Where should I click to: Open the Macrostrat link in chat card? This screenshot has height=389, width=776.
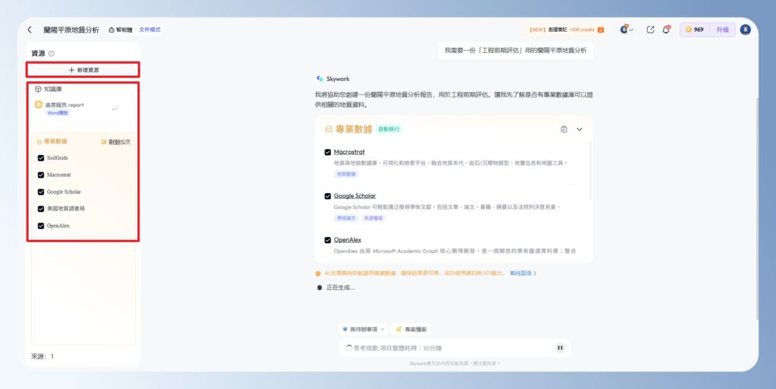click(x=349, y=152)
